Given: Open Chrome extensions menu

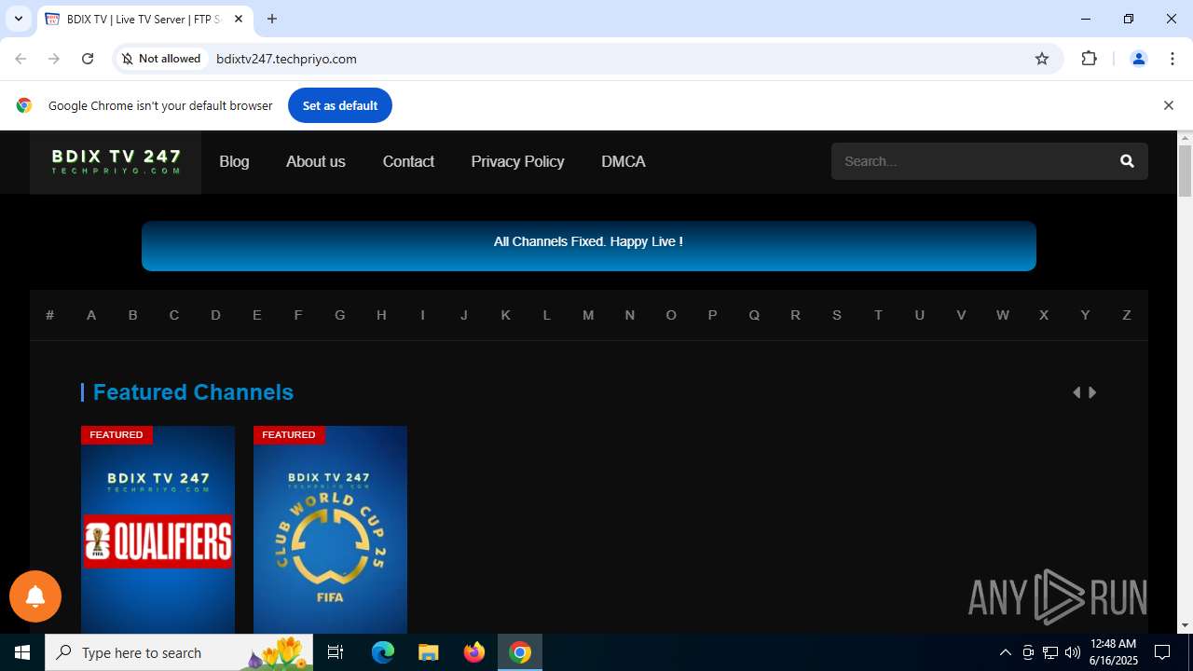Looking at the screenshot, I should coord(1089,59).
